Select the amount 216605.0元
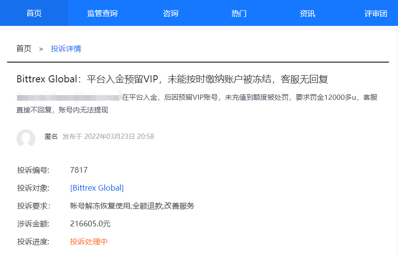 point(90,224)
